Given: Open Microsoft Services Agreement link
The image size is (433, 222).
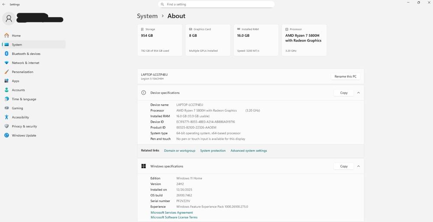Looking at the screenshot, I should pos(172,212).
